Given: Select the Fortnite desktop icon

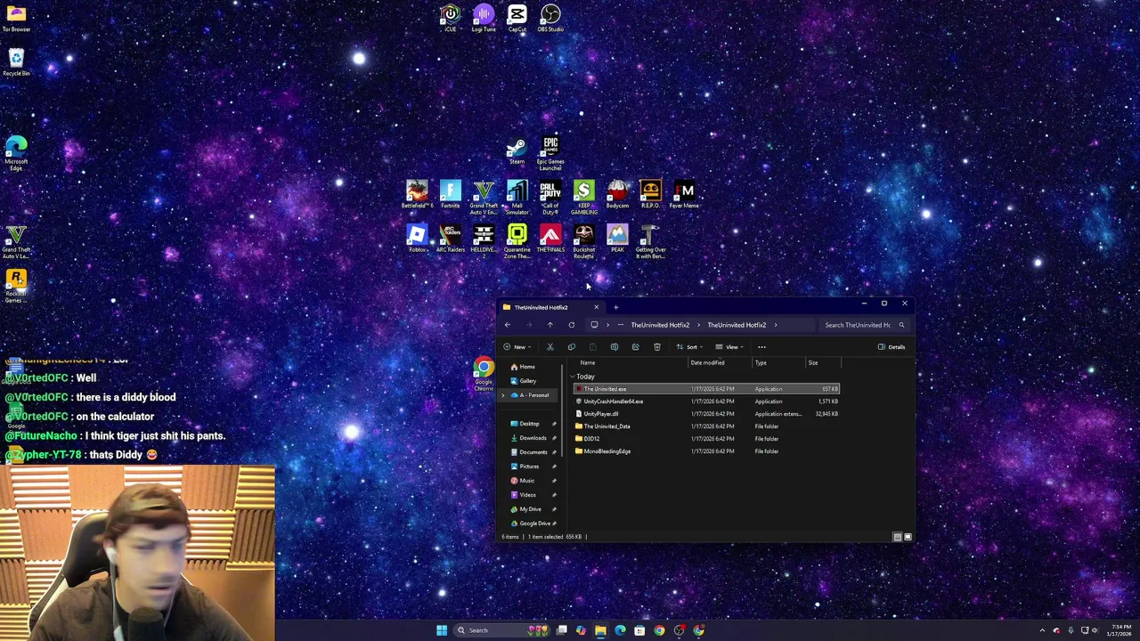Looking at the screenshot, I should (451, 194).
